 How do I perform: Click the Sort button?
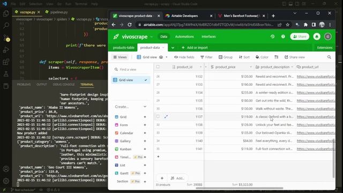pos(244,57)
